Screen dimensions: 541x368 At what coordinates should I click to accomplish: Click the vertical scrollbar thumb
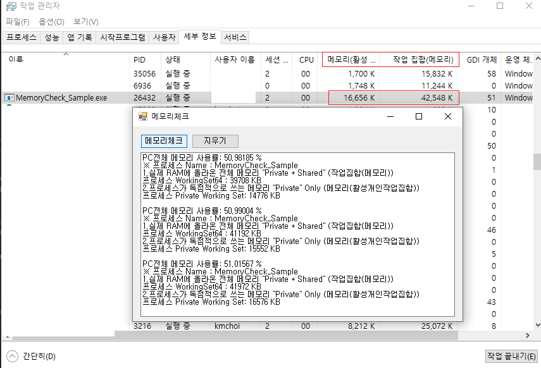coord(538,162)
